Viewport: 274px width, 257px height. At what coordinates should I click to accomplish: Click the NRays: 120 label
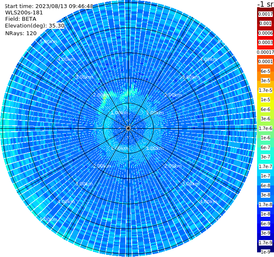(21, 33)
